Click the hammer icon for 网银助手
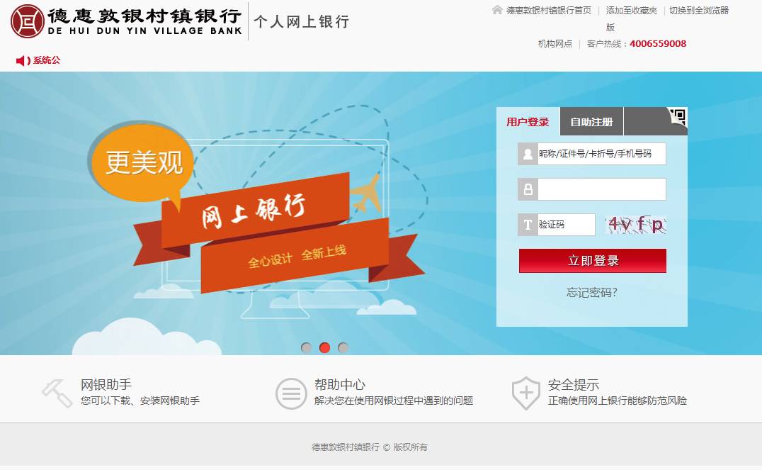Screen dimensions: 762x470 (57, 393)
